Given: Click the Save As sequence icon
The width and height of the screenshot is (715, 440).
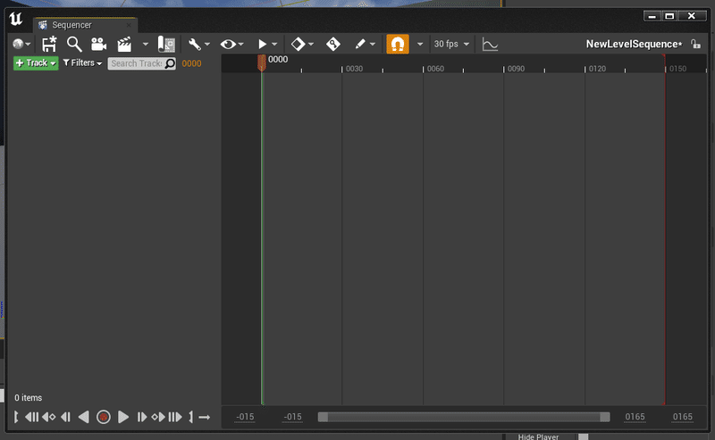Looking at the screenshot, I should [x=49, y=44].
